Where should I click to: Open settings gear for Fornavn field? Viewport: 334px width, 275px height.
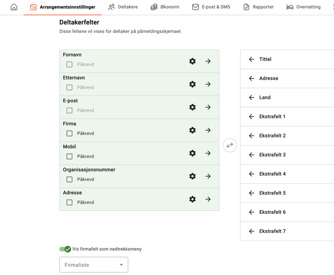192,62
